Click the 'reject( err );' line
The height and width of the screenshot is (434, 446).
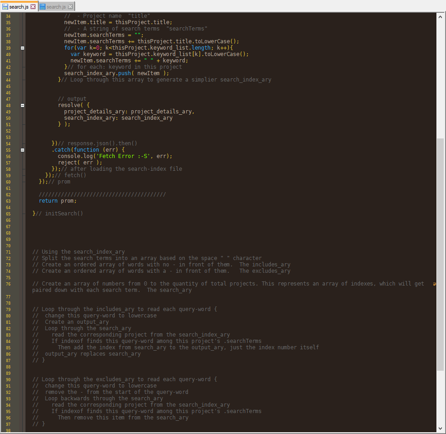(80, 163)
